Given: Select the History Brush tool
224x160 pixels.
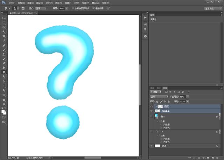Looking at the screenshot, I should click(x=4, y=59).
